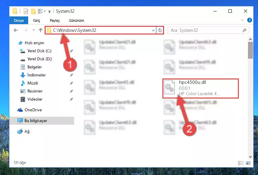Image resolution: width=258 pixels, height=175 pixels.
Task: Click the New folder icon in the title bar
Action: coord(34,11)
